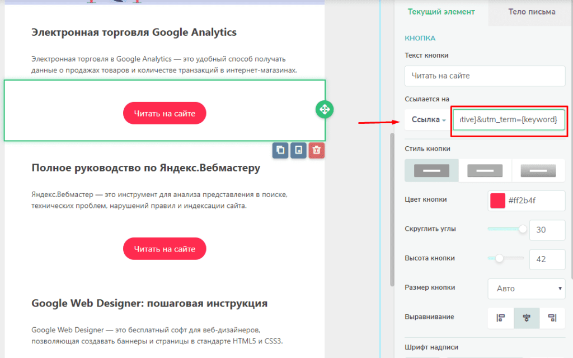Click the corner radius value field 30
Viewport: 573px width, 358px height.
click(x=547, y=230)
